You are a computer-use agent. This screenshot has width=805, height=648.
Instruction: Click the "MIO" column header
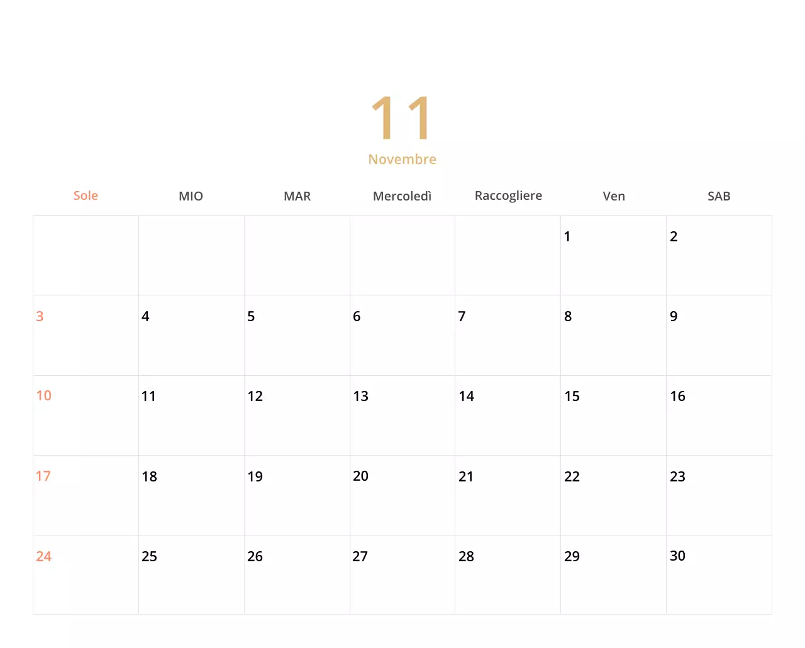[x=191, y=195]
